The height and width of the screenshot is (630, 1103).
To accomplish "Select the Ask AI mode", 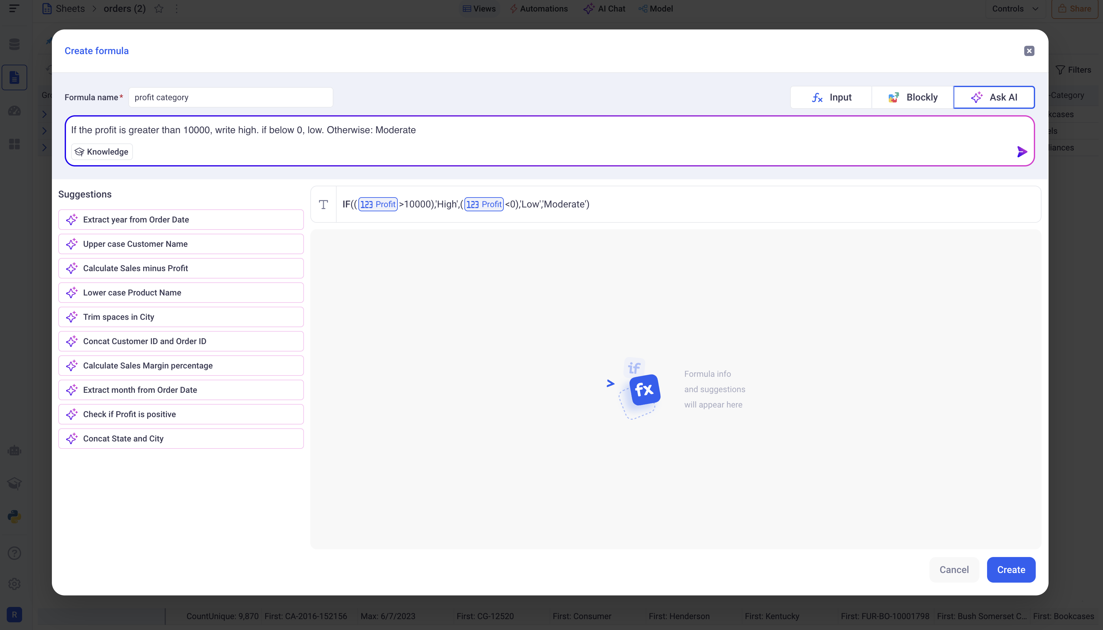I will [994, 97].
